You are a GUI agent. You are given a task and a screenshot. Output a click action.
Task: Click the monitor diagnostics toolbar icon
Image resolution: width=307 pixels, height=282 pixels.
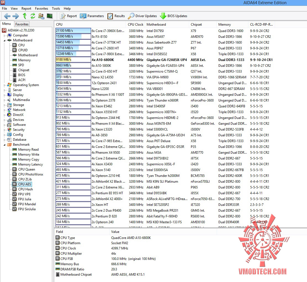click(50, 16)
